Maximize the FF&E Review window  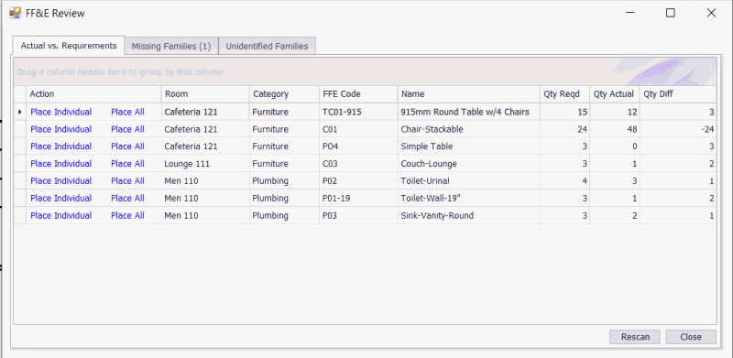tap(671, 13)
